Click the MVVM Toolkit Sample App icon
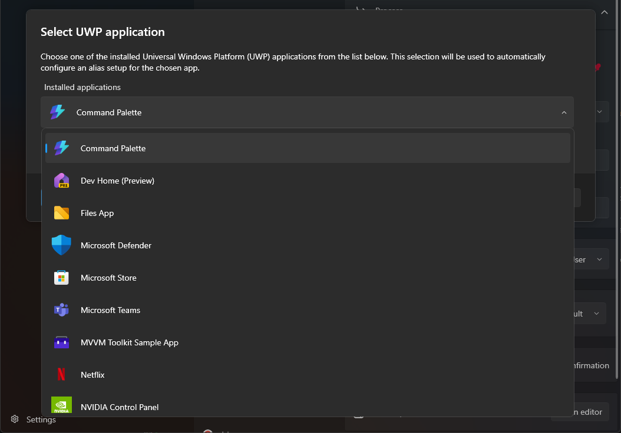Screen dimensions: 621x433 (x=61, y=342)
